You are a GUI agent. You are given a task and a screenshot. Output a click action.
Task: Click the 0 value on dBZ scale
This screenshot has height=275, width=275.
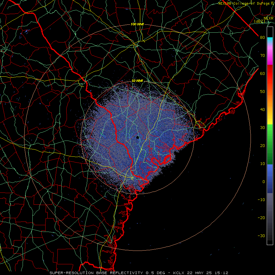click(264, 182)
